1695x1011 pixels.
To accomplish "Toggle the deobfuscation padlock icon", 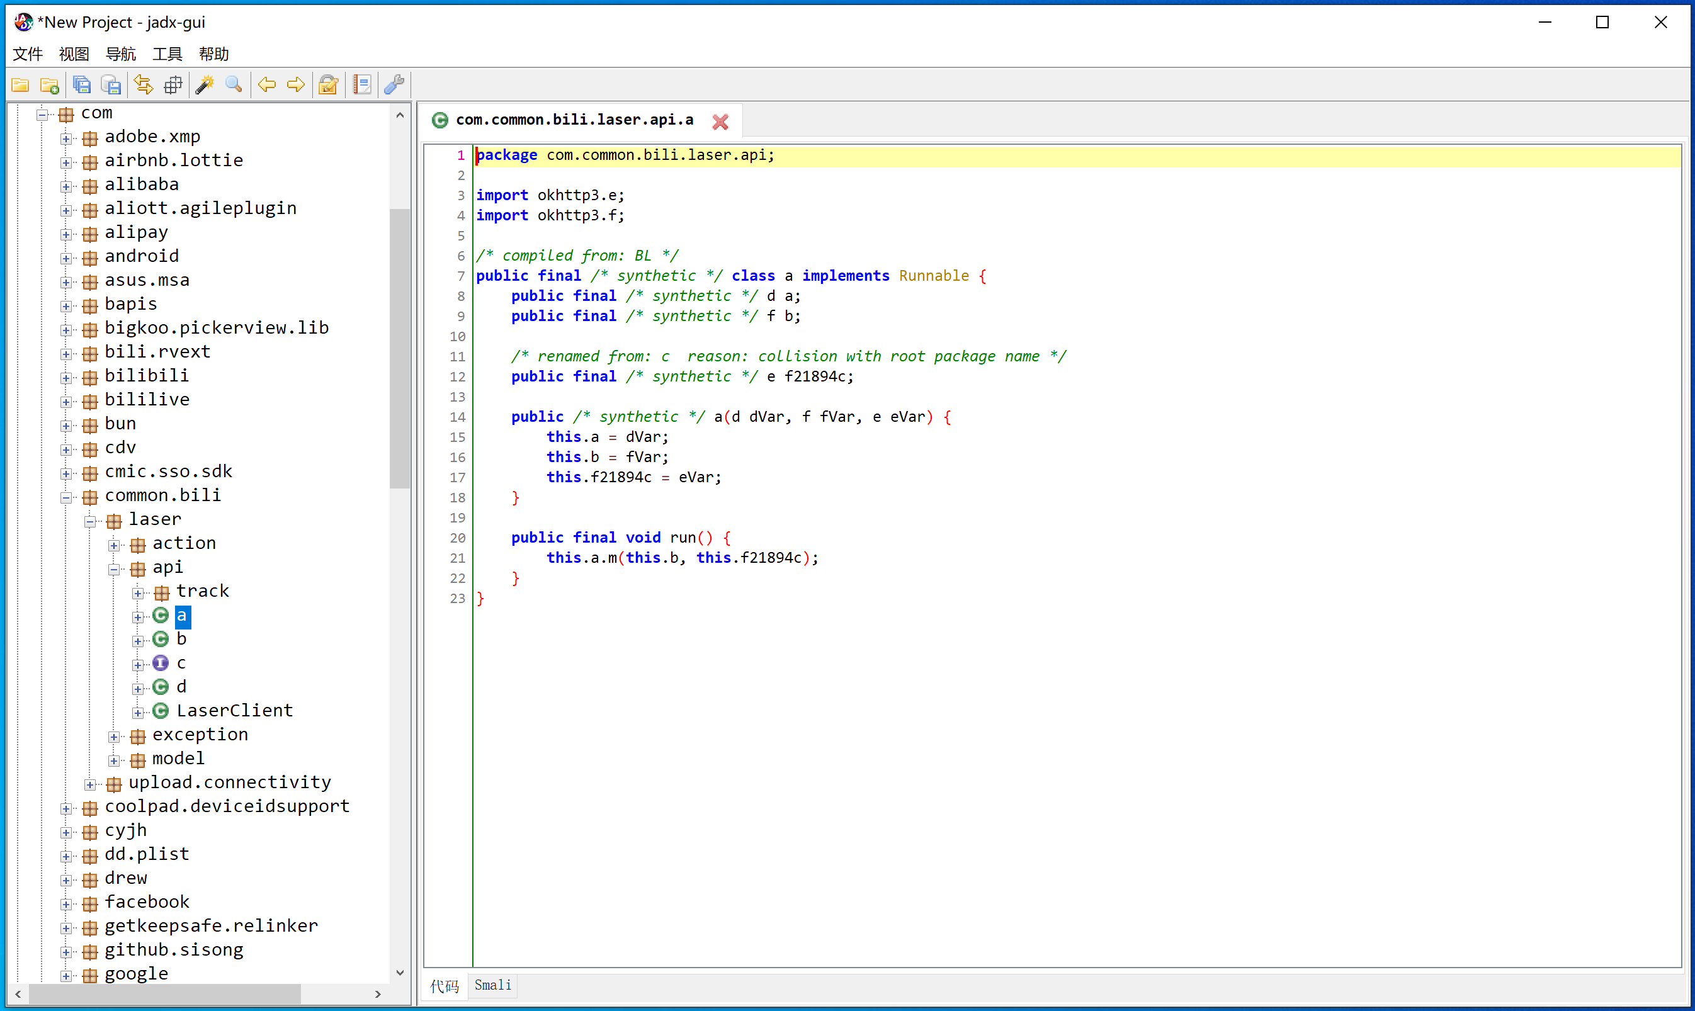I will [x=329, y=85].
